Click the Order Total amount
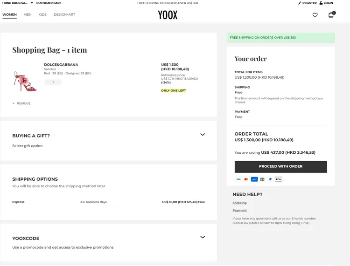The image size is (350, 266). 264,140
